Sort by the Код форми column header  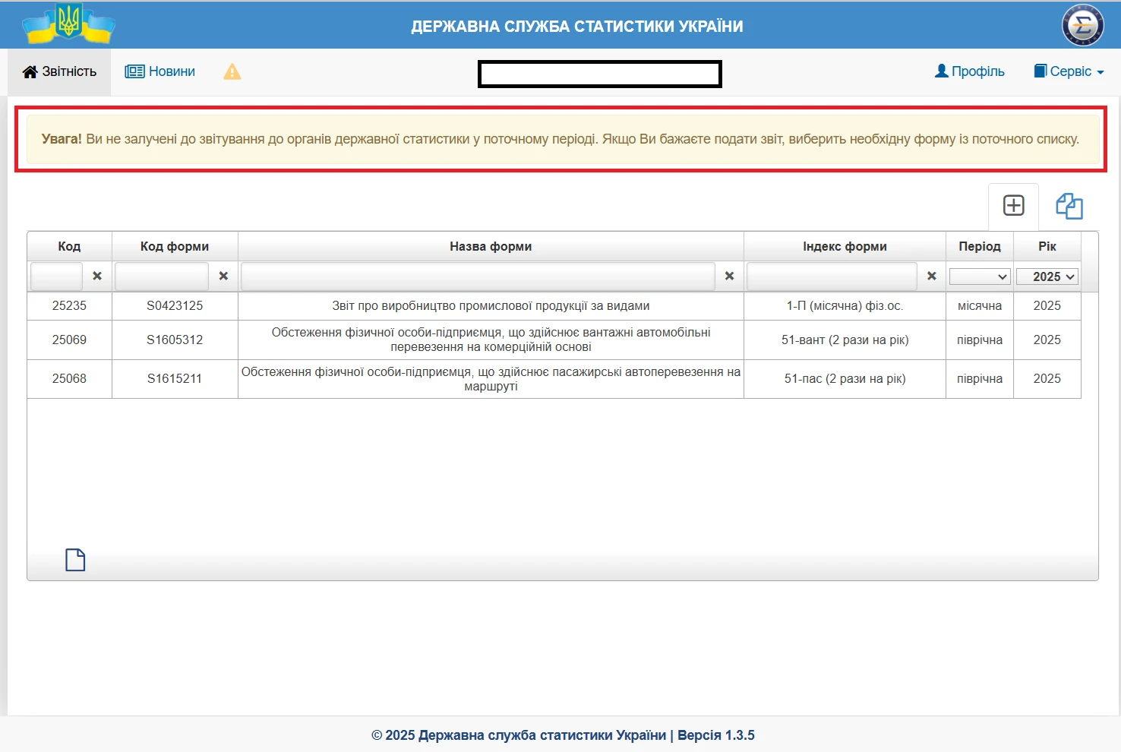(175, 246)
